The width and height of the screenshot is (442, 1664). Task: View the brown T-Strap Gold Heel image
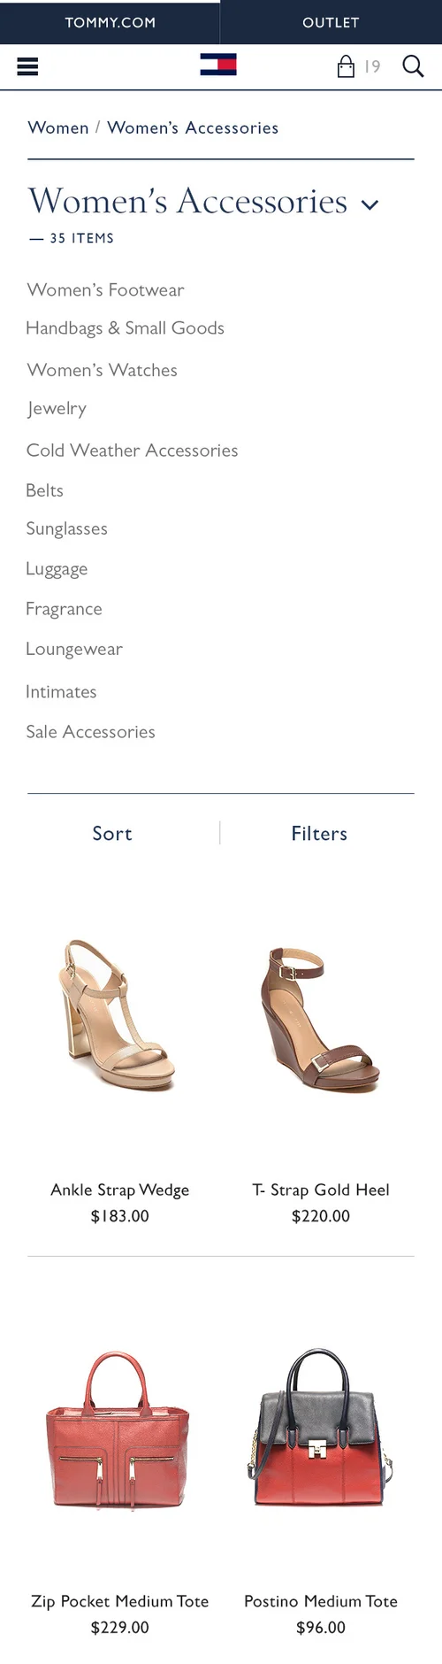click(320, 1020)
